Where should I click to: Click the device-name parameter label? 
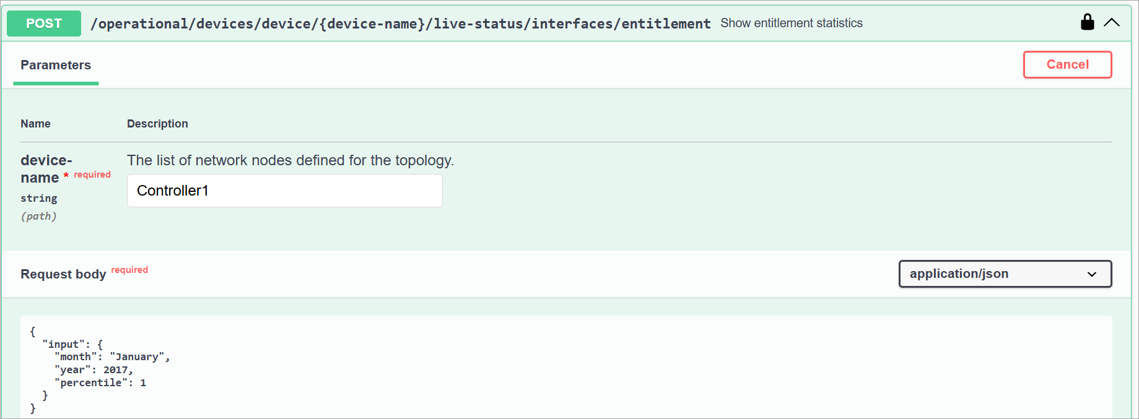point(46,168)
